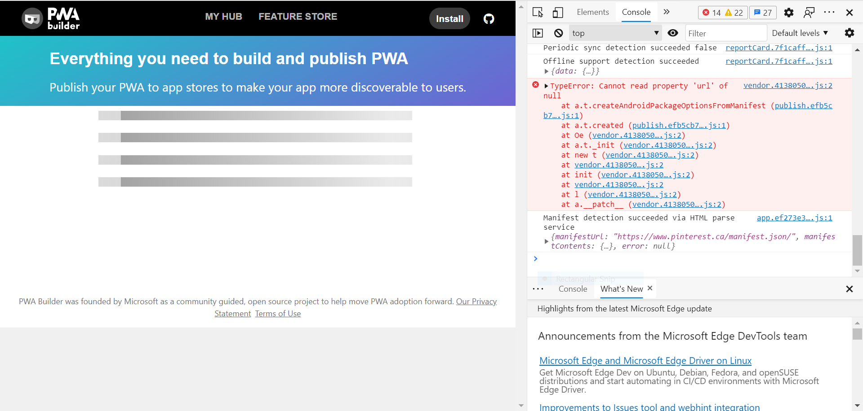Select the inspect element tool
863x411 pixels.
click(538, 13)
